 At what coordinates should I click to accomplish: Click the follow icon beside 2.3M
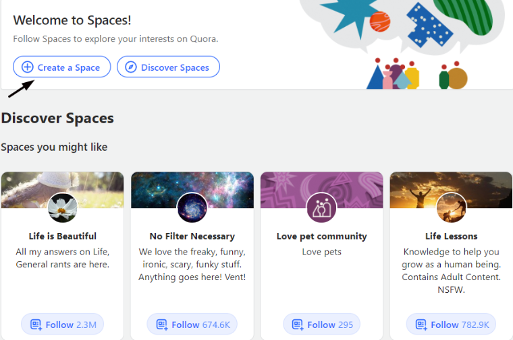[36, 325]
